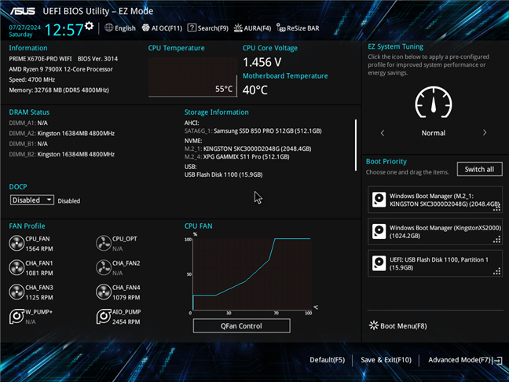Click disk icon of USB Flash Disk entry
509x382 pixels.
(x=379, y=263)
